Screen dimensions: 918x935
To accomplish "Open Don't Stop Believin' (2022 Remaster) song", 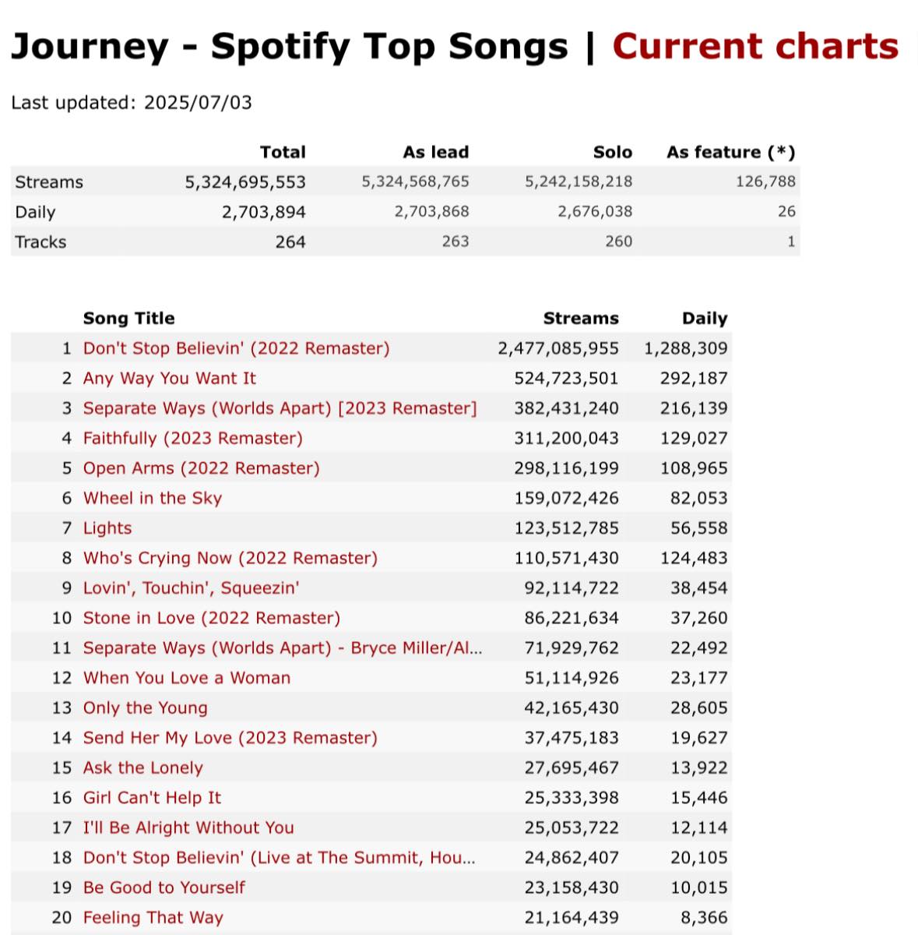I will pyautogui.click(x=237, y=348).
